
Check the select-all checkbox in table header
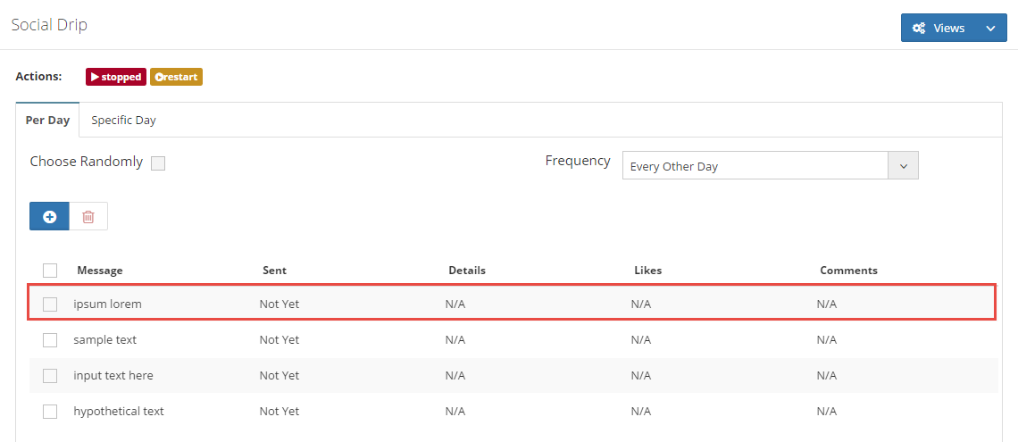coord(50,271)
